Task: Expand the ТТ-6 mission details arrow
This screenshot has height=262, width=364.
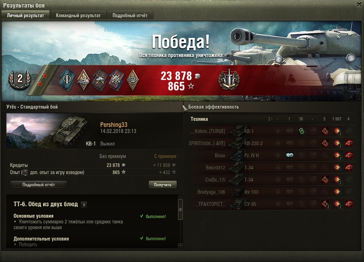Action: pyautogui.click(x=84, y=204)
